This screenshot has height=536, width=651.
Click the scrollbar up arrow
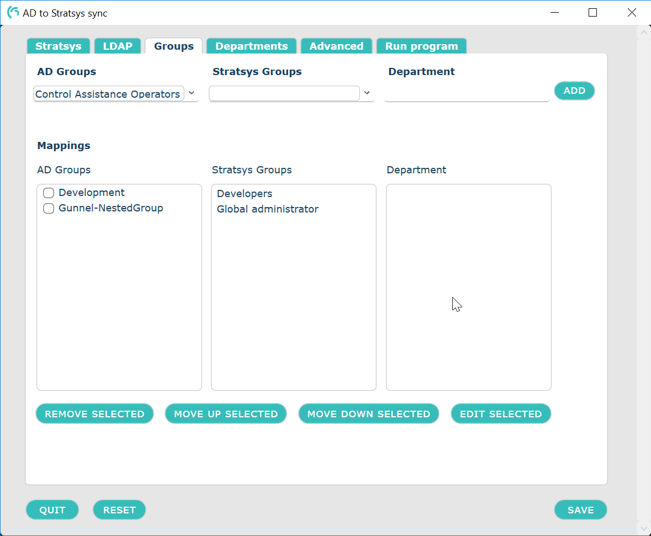coord(643,33)
